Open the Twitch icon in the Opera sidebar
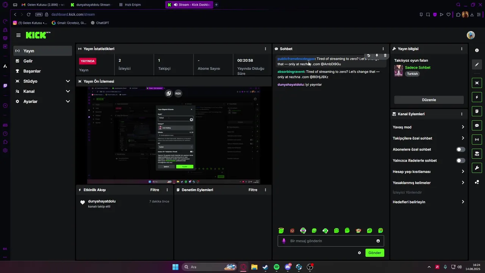Viewport: 485px width, 273px height. tap(5, 86)
